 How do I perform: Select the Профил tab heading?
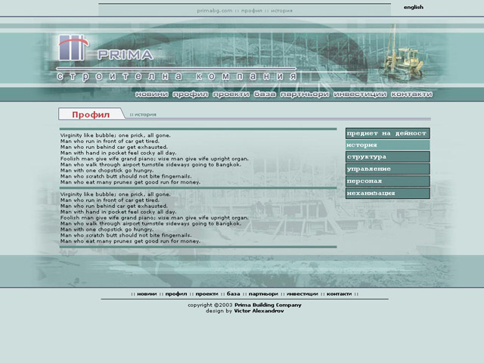pos(91,114)
